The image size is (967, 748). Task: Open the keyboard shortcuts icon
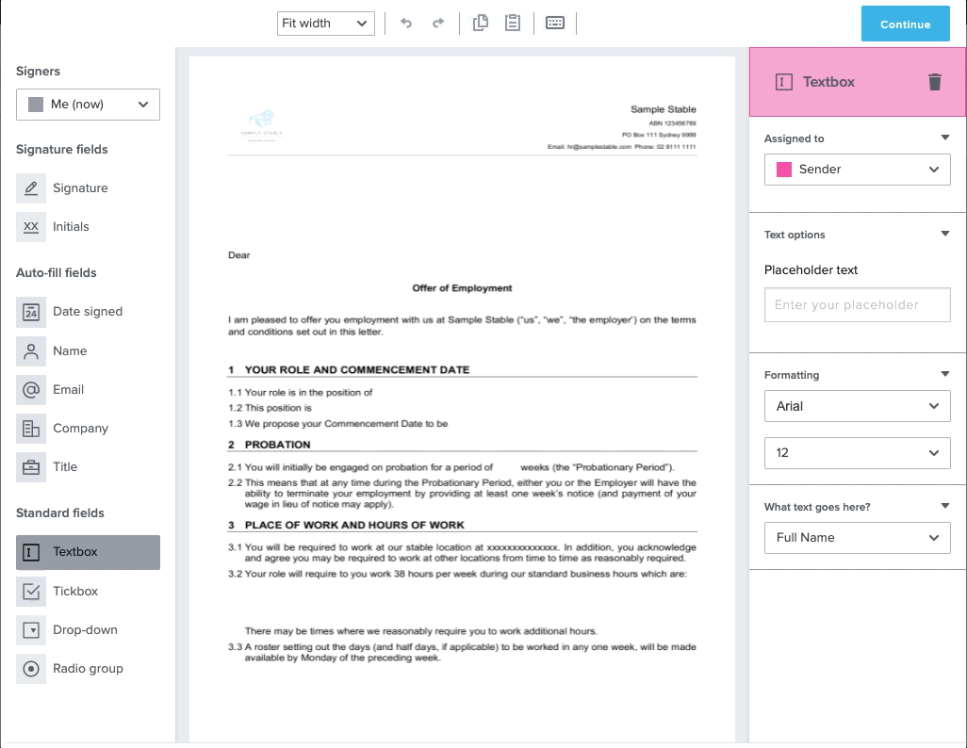(555, 24)
